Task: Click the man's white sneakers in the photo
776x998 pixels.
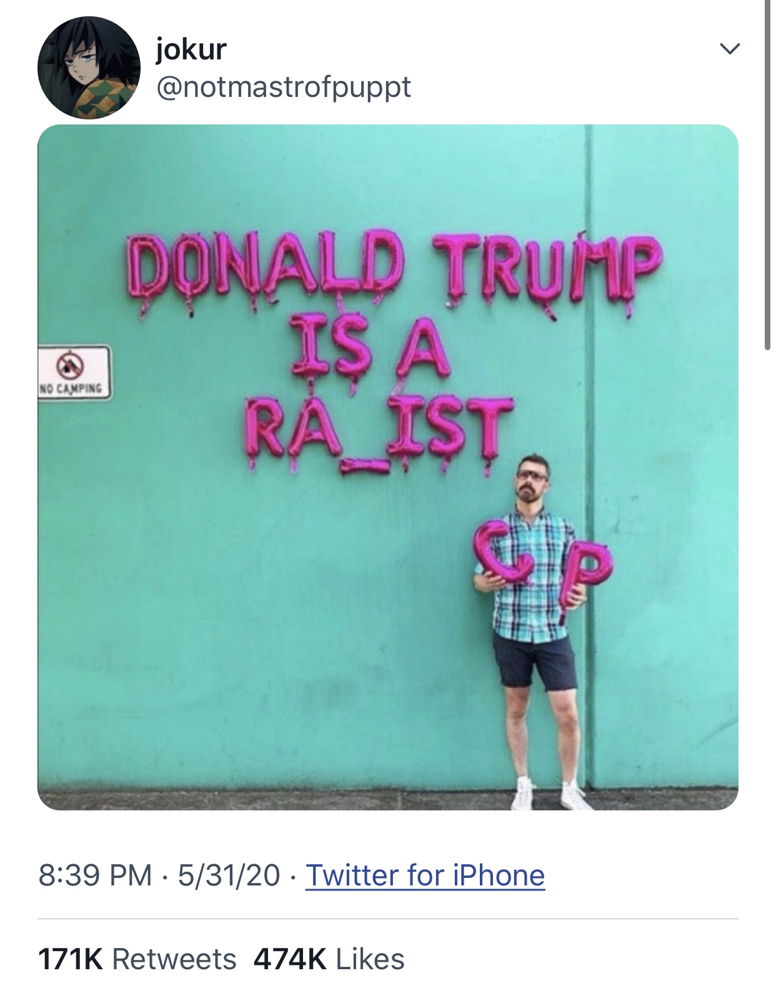Action: (x=550, y=794)
